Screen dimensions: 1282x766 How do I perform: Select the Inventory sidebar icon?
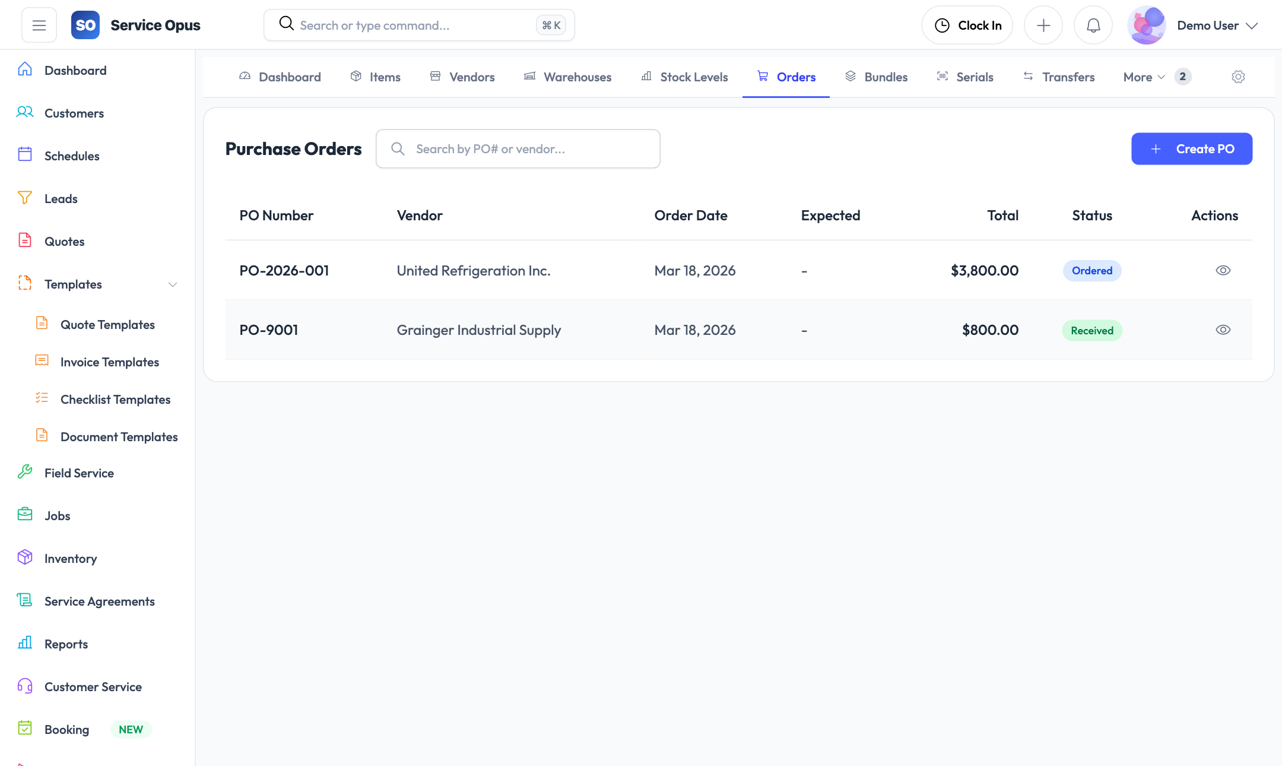(x=24, y=558)
